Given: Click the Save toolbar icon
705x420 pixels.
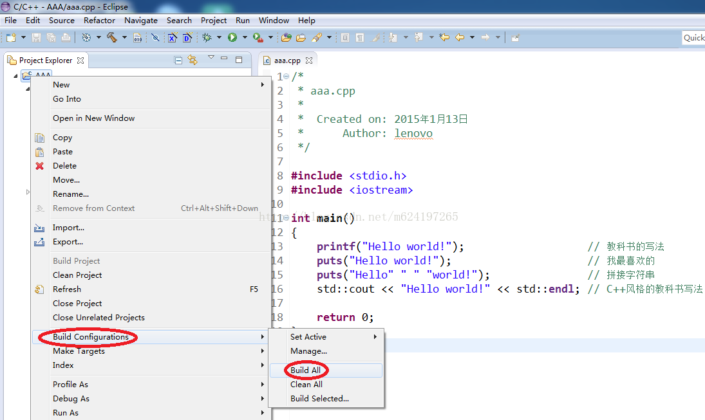Looking at the screenshot, I should 37,38.
